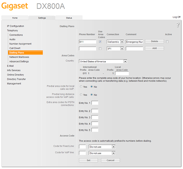Open Connections under Telephony
Image resolution: width=183 pixels, height=169 pixels.
coord(16,35)
